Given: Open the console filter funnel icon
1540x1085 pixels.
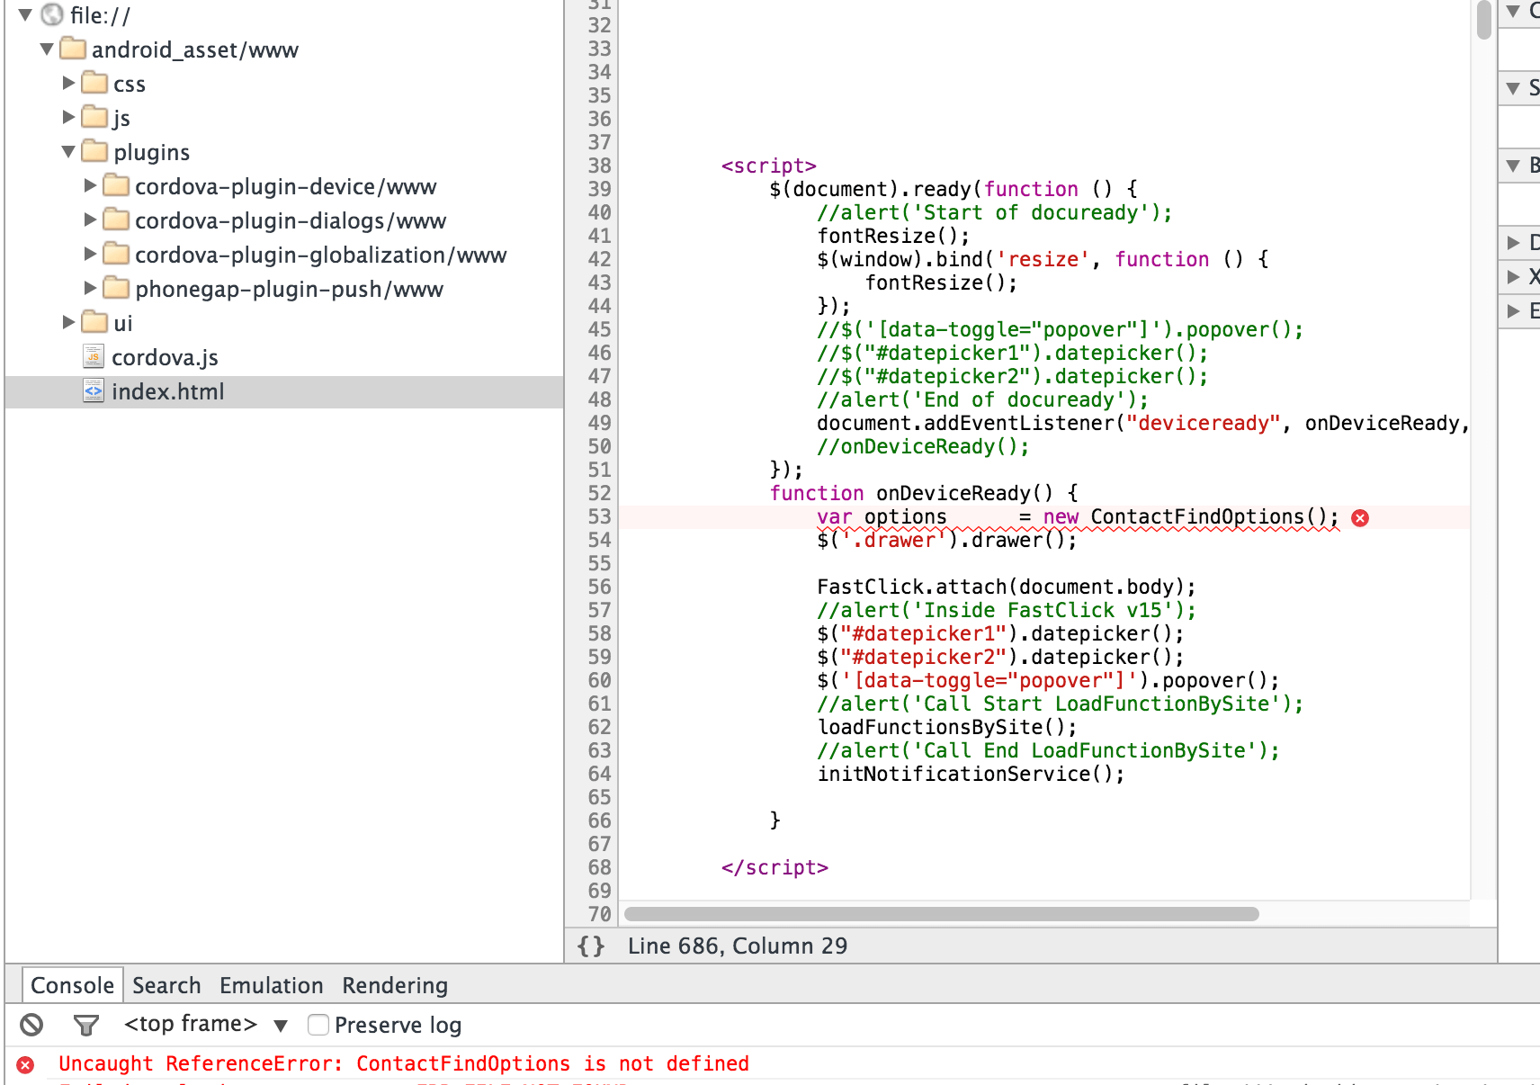Looking at the screenshot, I should point(85,1025).
